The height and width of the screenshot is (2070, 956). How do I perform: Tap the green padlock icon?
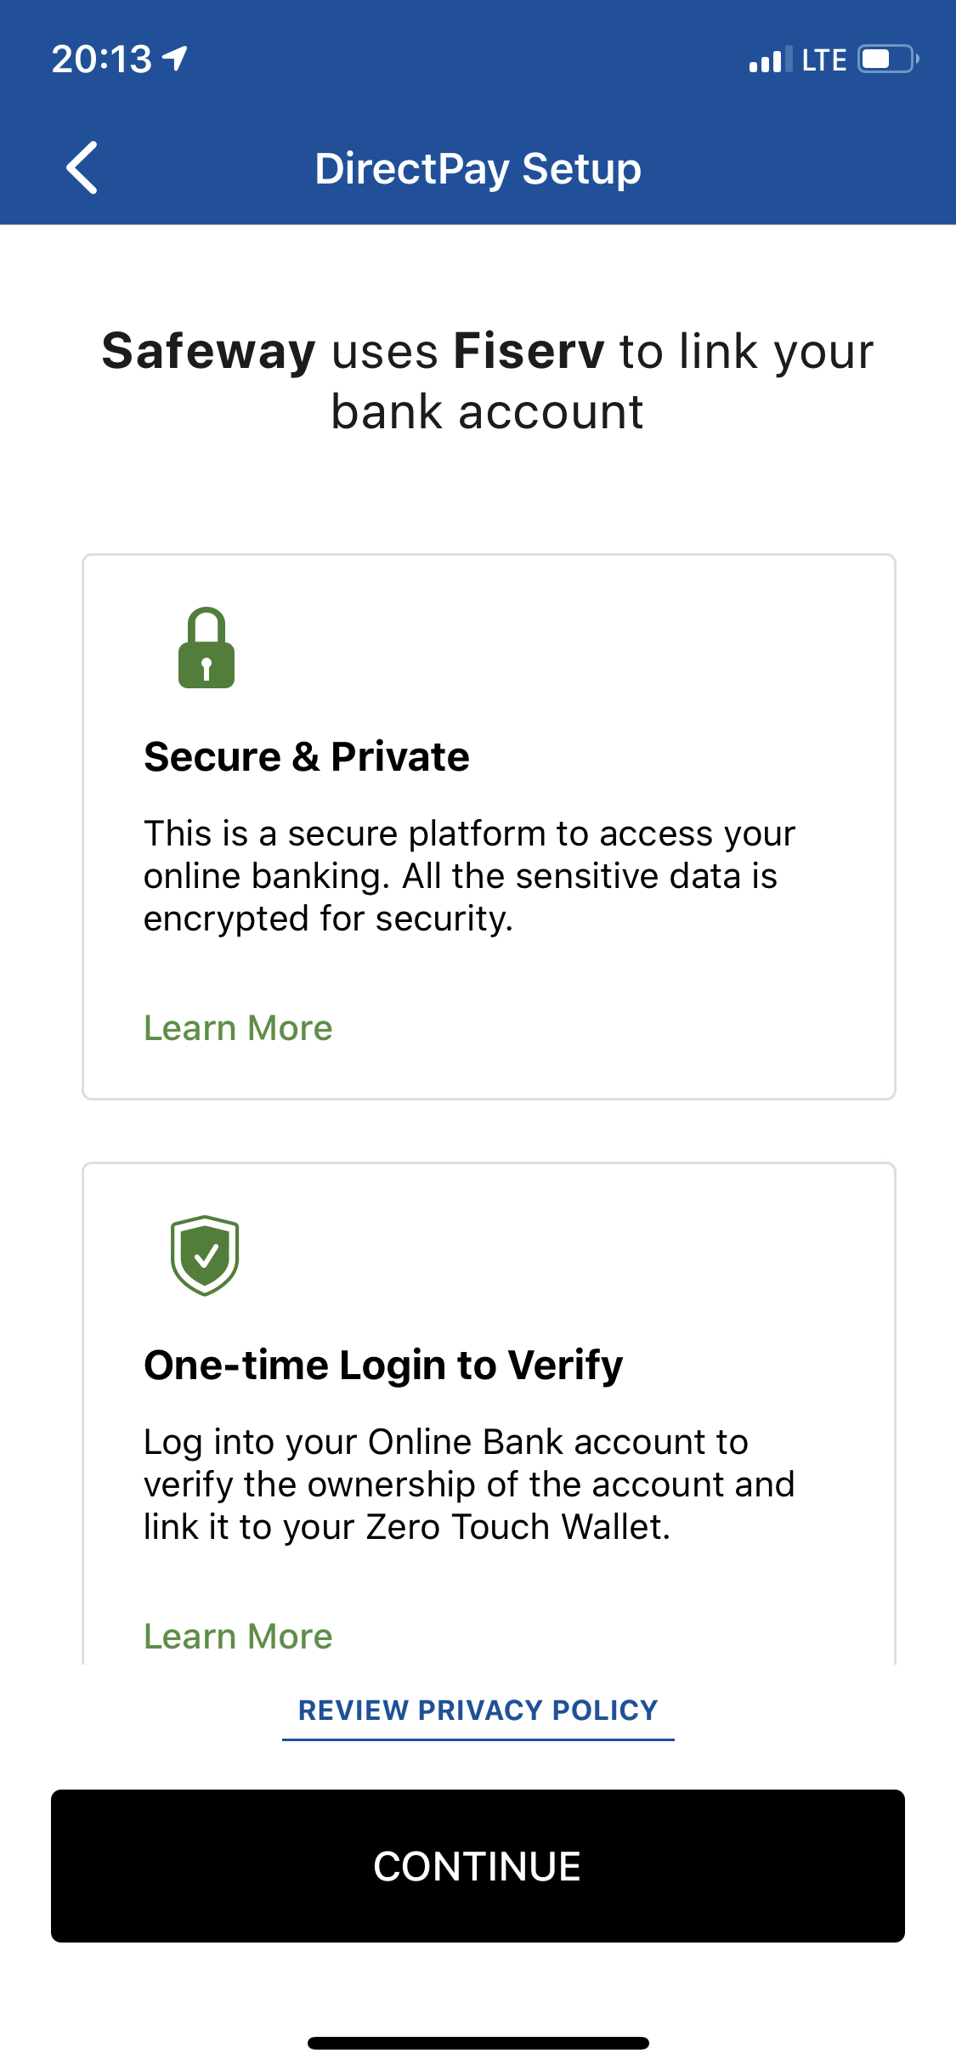(206, 648)
